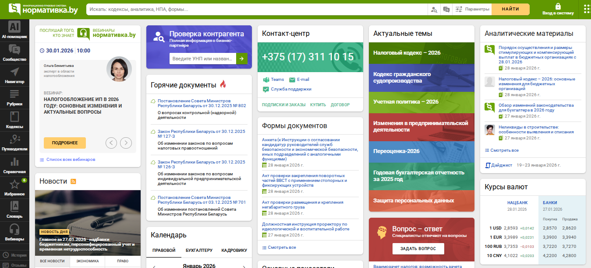The width and height of the screenshot is (591, 268).
Task: Switch currency rates to Банки tab
Action: click(550, 203)
